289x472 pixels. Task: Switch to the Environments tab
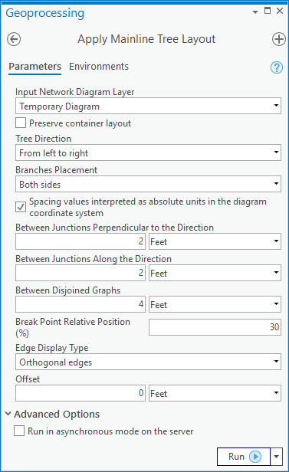[99, 66]
